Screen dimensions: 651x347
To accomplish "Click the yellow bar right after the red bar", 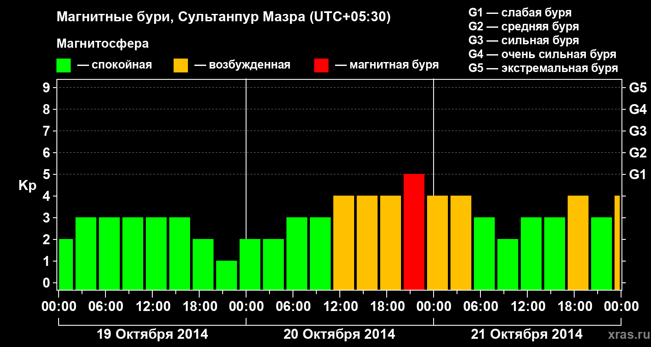I will [x=437, y=242].
